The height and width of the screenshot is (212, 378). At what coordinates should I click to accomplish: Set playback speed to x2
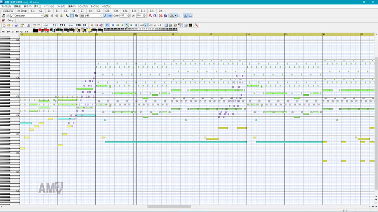click(x=155, y=25)
